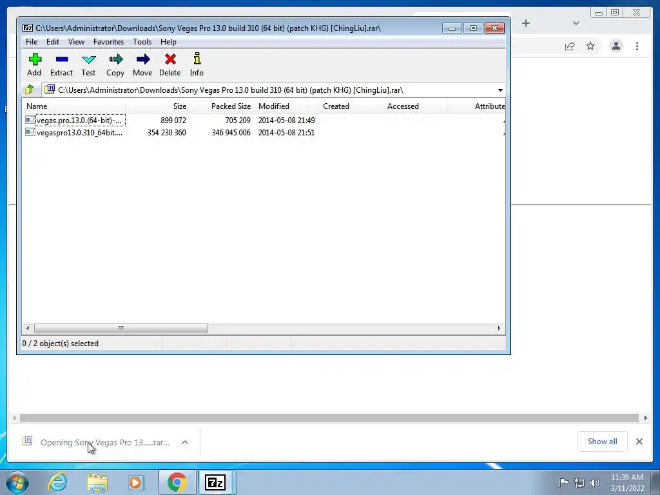660x495 pixels.
Task: Launch Internet Explorer from taskbar
Action: coord(57,482)
